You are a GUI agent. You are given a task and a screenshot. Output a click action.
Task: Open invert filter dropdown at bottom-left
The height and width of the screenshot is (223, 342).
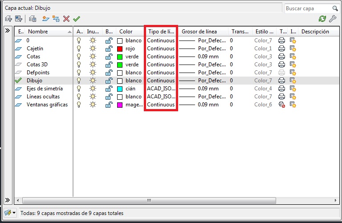(x=10, y=212)
